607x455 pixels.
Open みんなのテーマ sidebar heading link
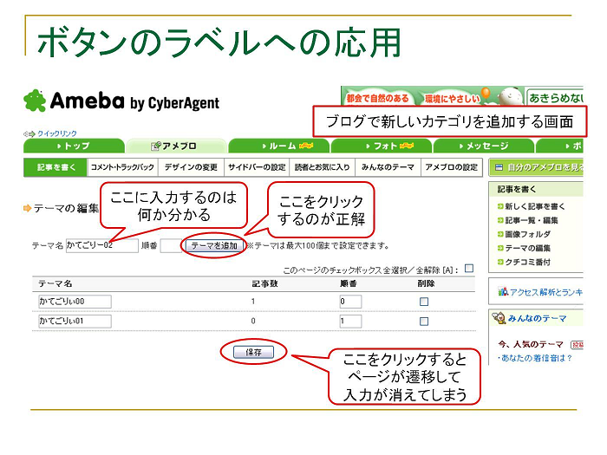coord(537,318)
